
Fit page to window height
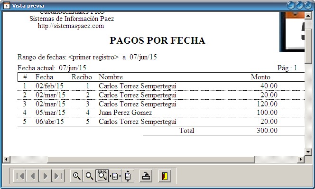click(128, 176)
